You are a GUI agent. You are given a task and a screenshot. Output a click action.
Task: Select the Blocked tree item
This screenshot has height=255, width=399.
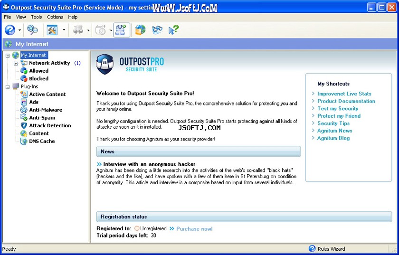click(38, 79)
